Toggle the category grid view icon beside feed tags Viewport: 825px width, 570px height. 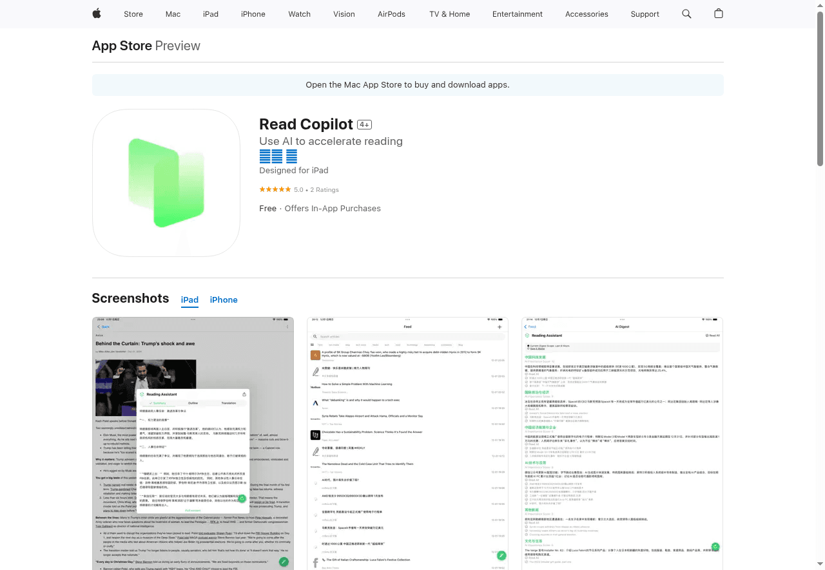[312, 345]
